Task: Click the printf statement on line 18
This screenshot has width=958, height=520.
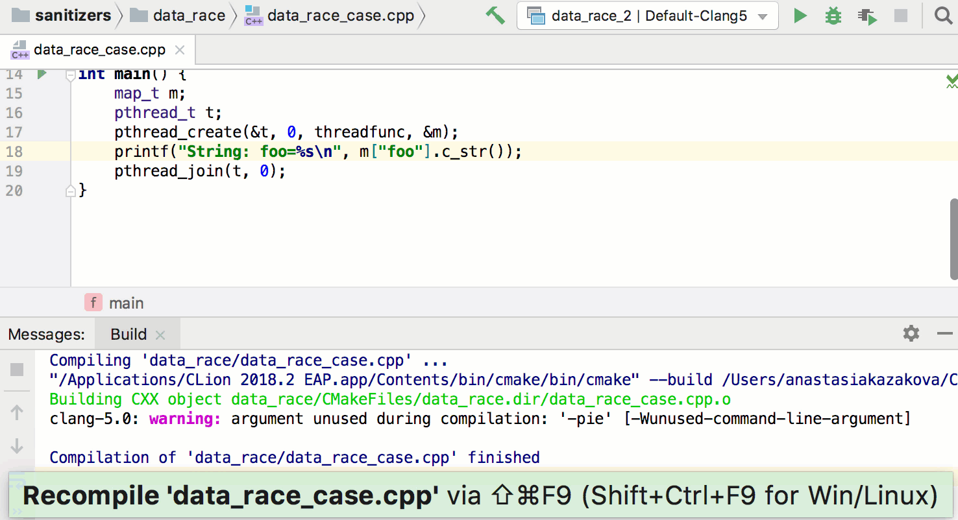Action: coord(318,152)
